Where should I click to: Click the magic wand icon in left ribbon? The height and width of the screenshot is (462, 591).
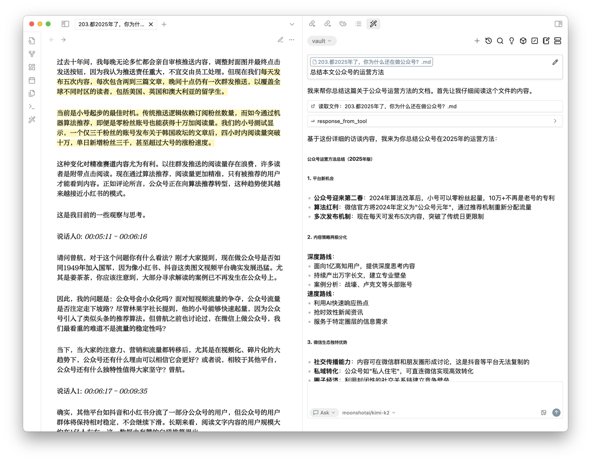click(x=32, y=120)
